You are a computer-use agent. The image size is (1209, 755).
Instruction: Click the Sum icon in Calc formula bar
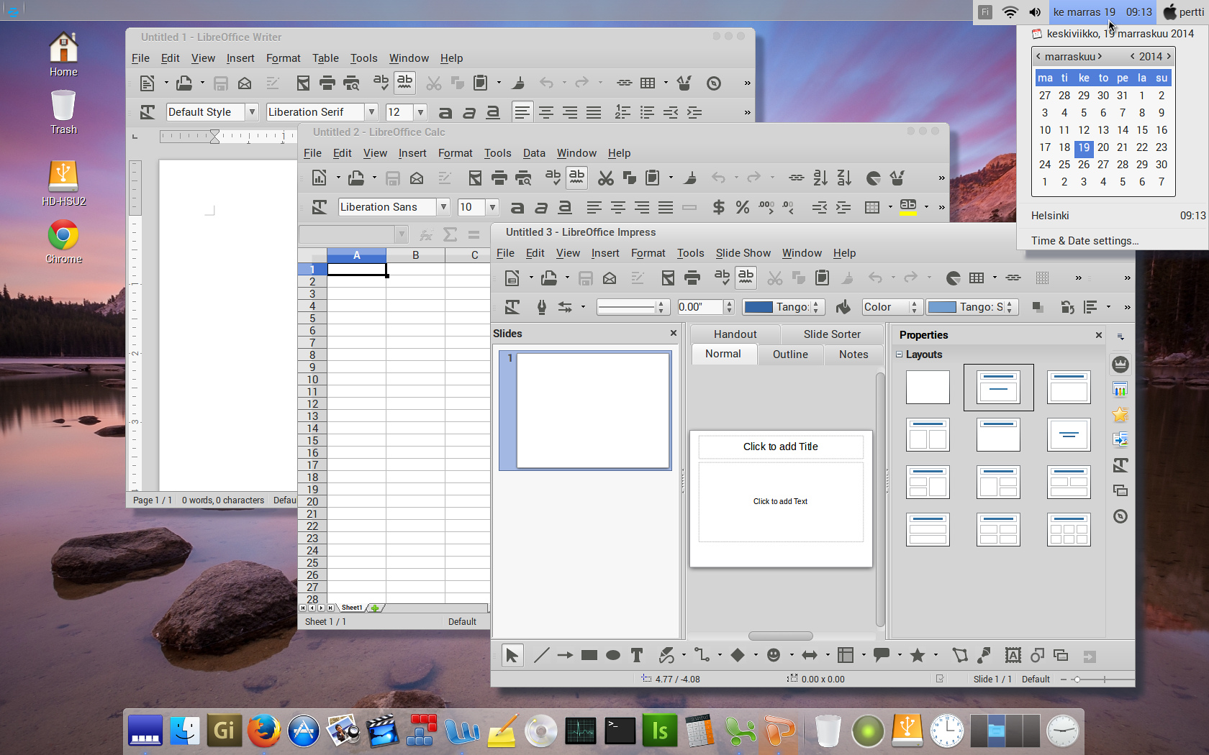tap(450, 234)
